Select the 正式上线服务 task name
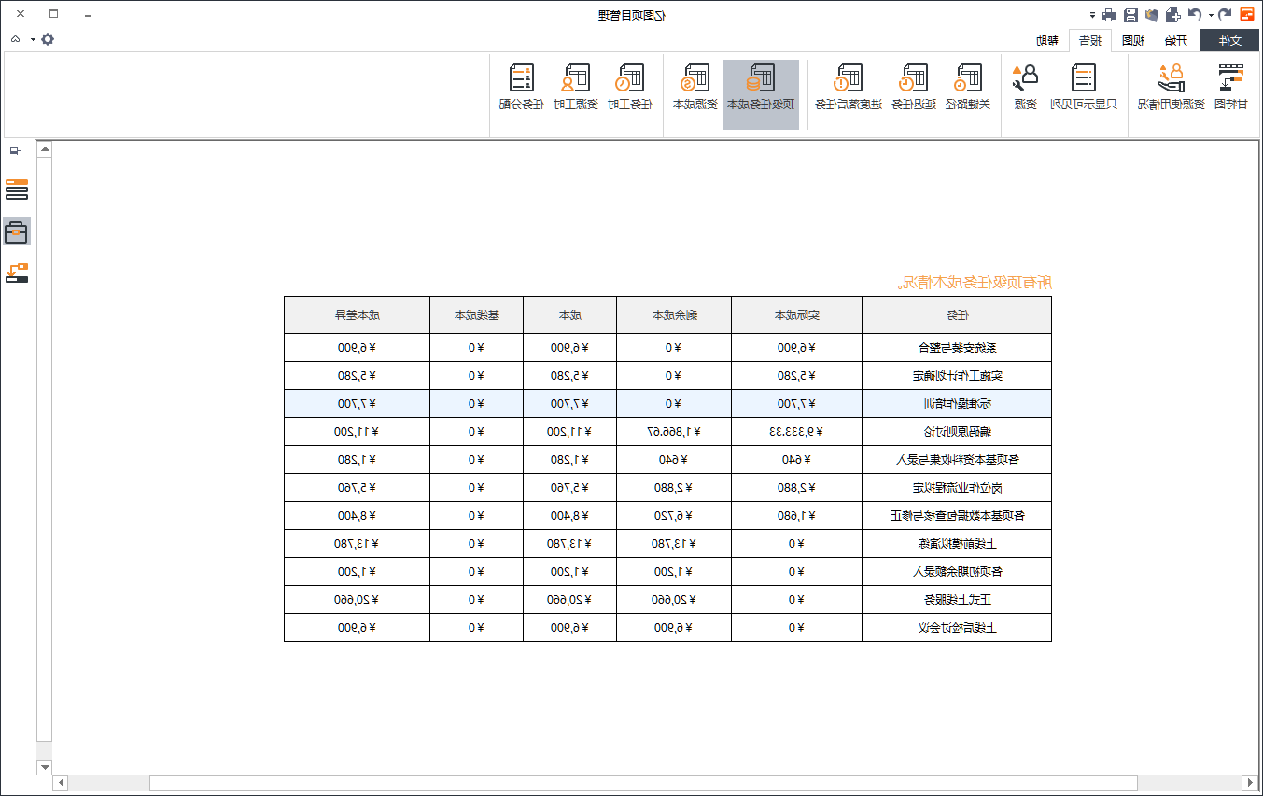 coord(957,599)
